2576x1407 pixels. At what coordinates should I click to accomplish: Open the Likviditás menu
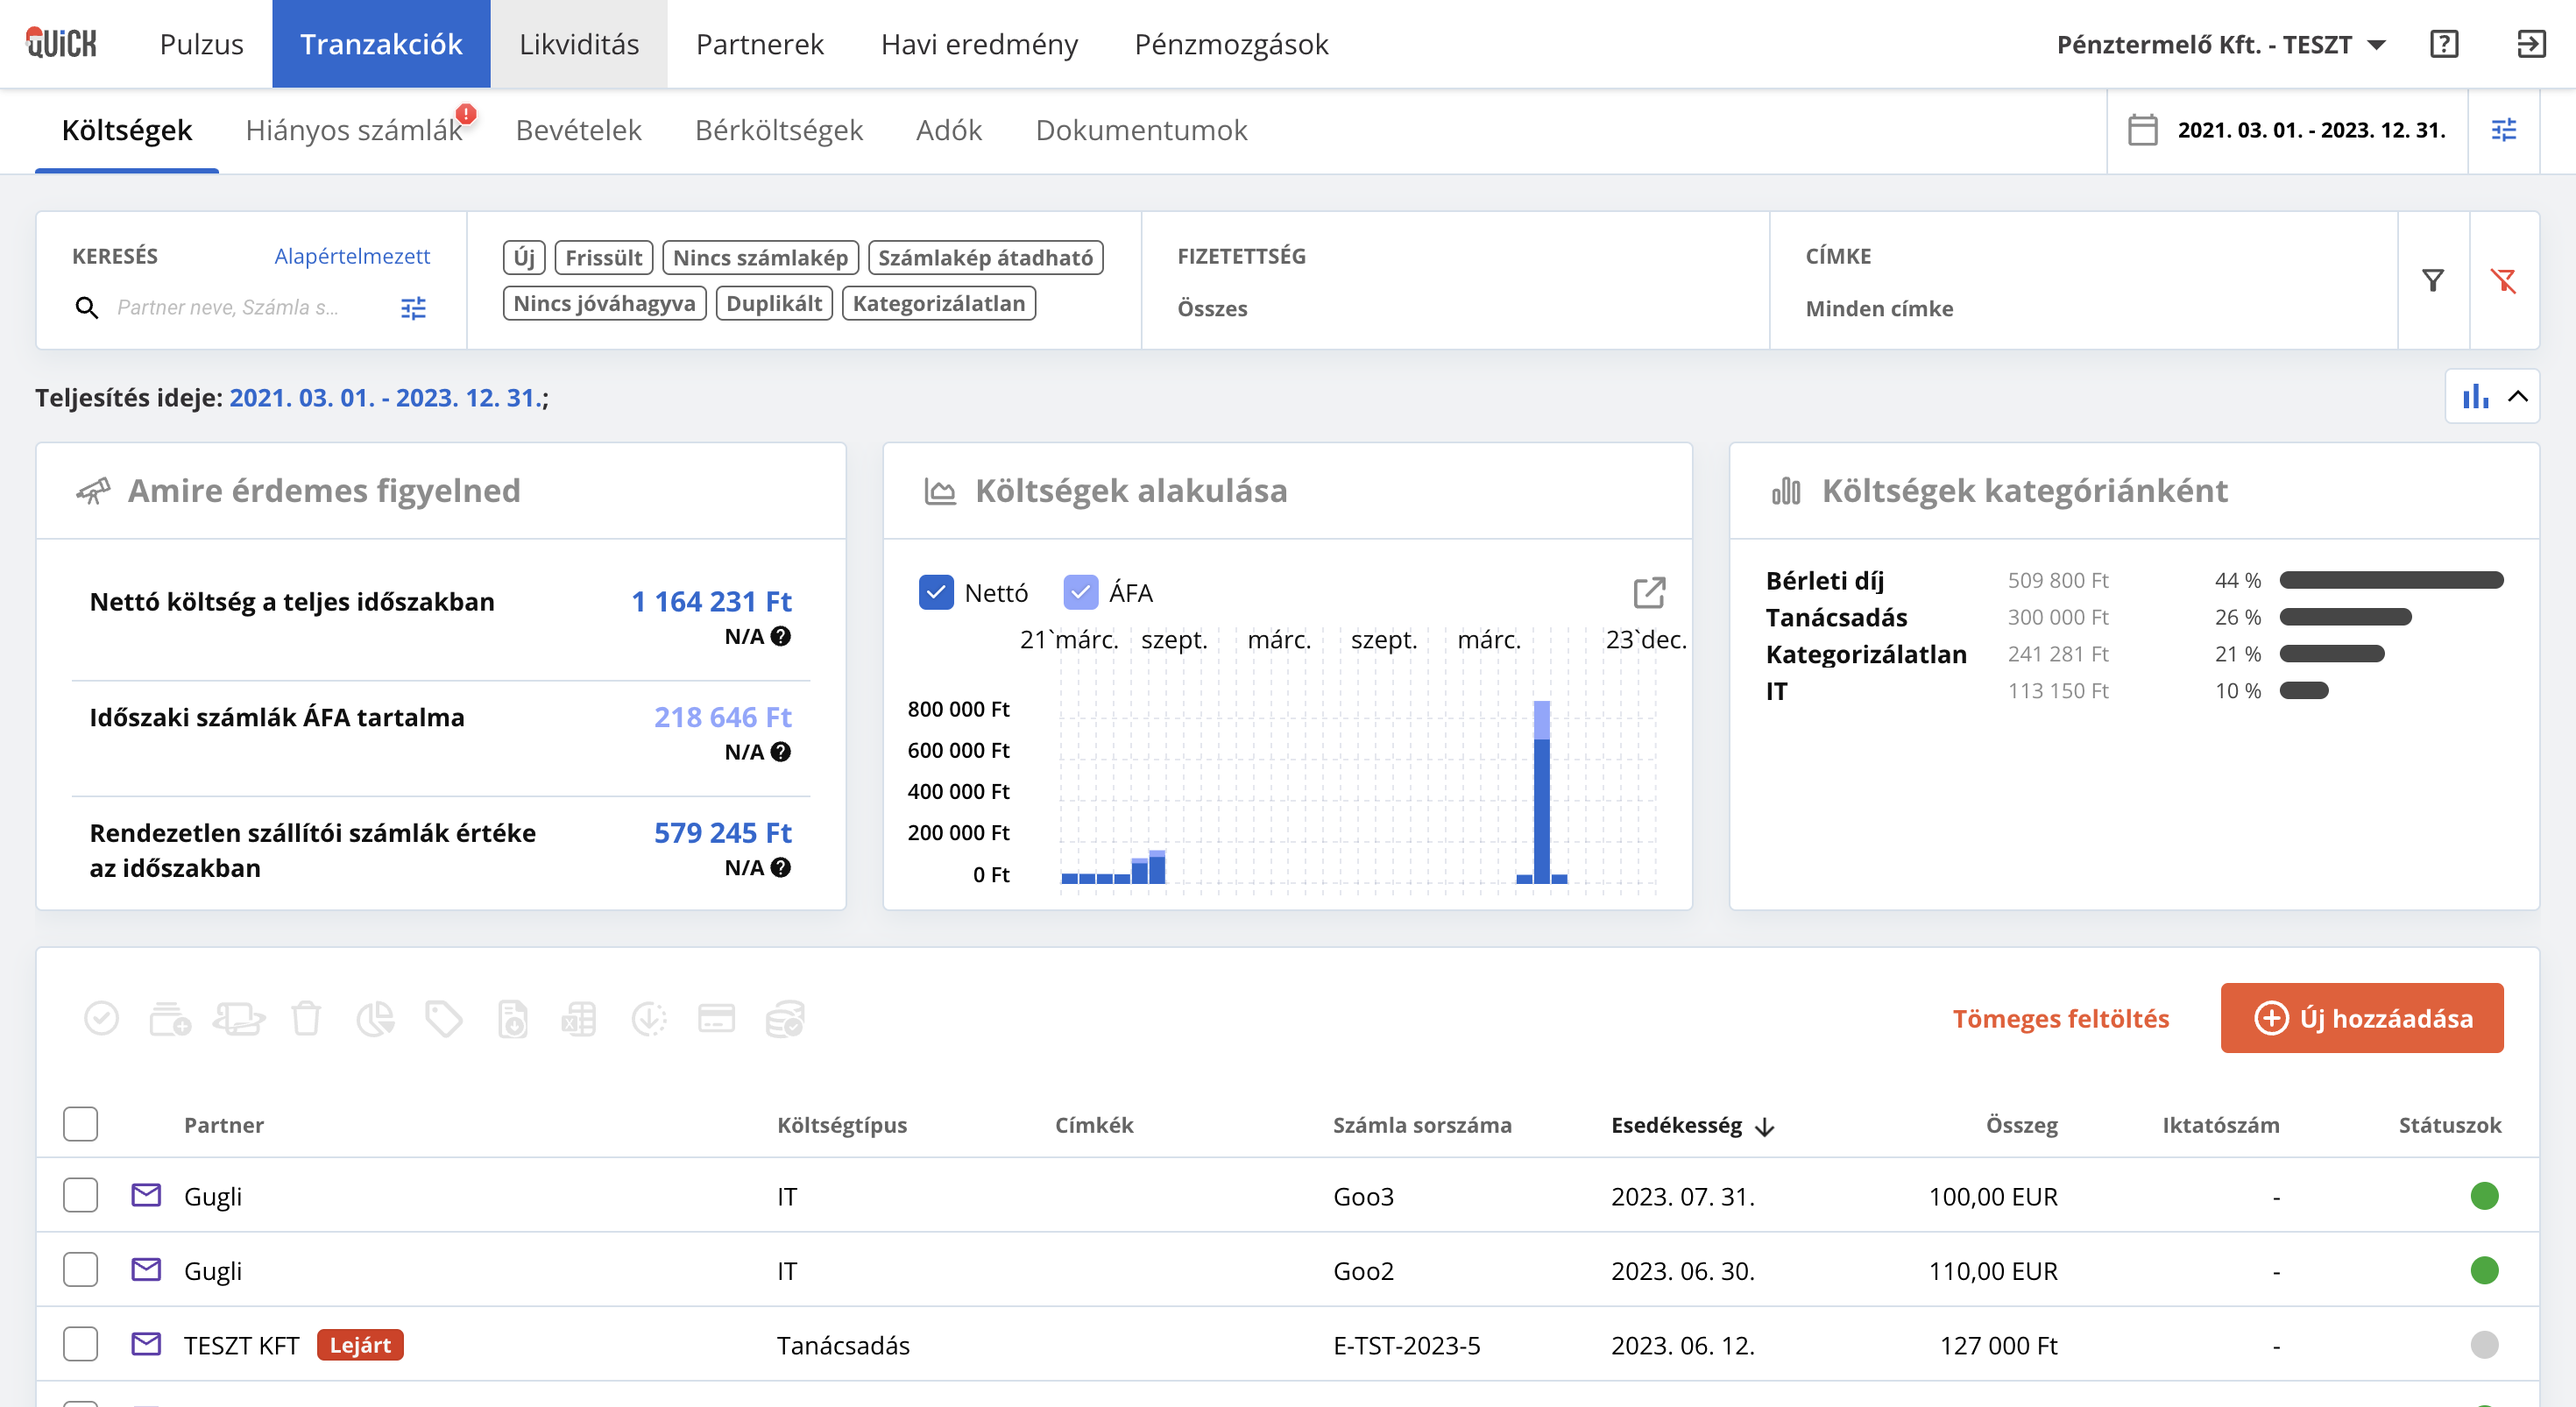(x=579, y=44)
